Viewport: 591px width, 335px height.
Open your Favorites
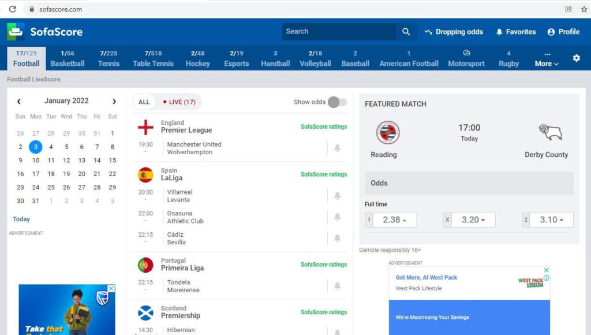coord(515,32)
